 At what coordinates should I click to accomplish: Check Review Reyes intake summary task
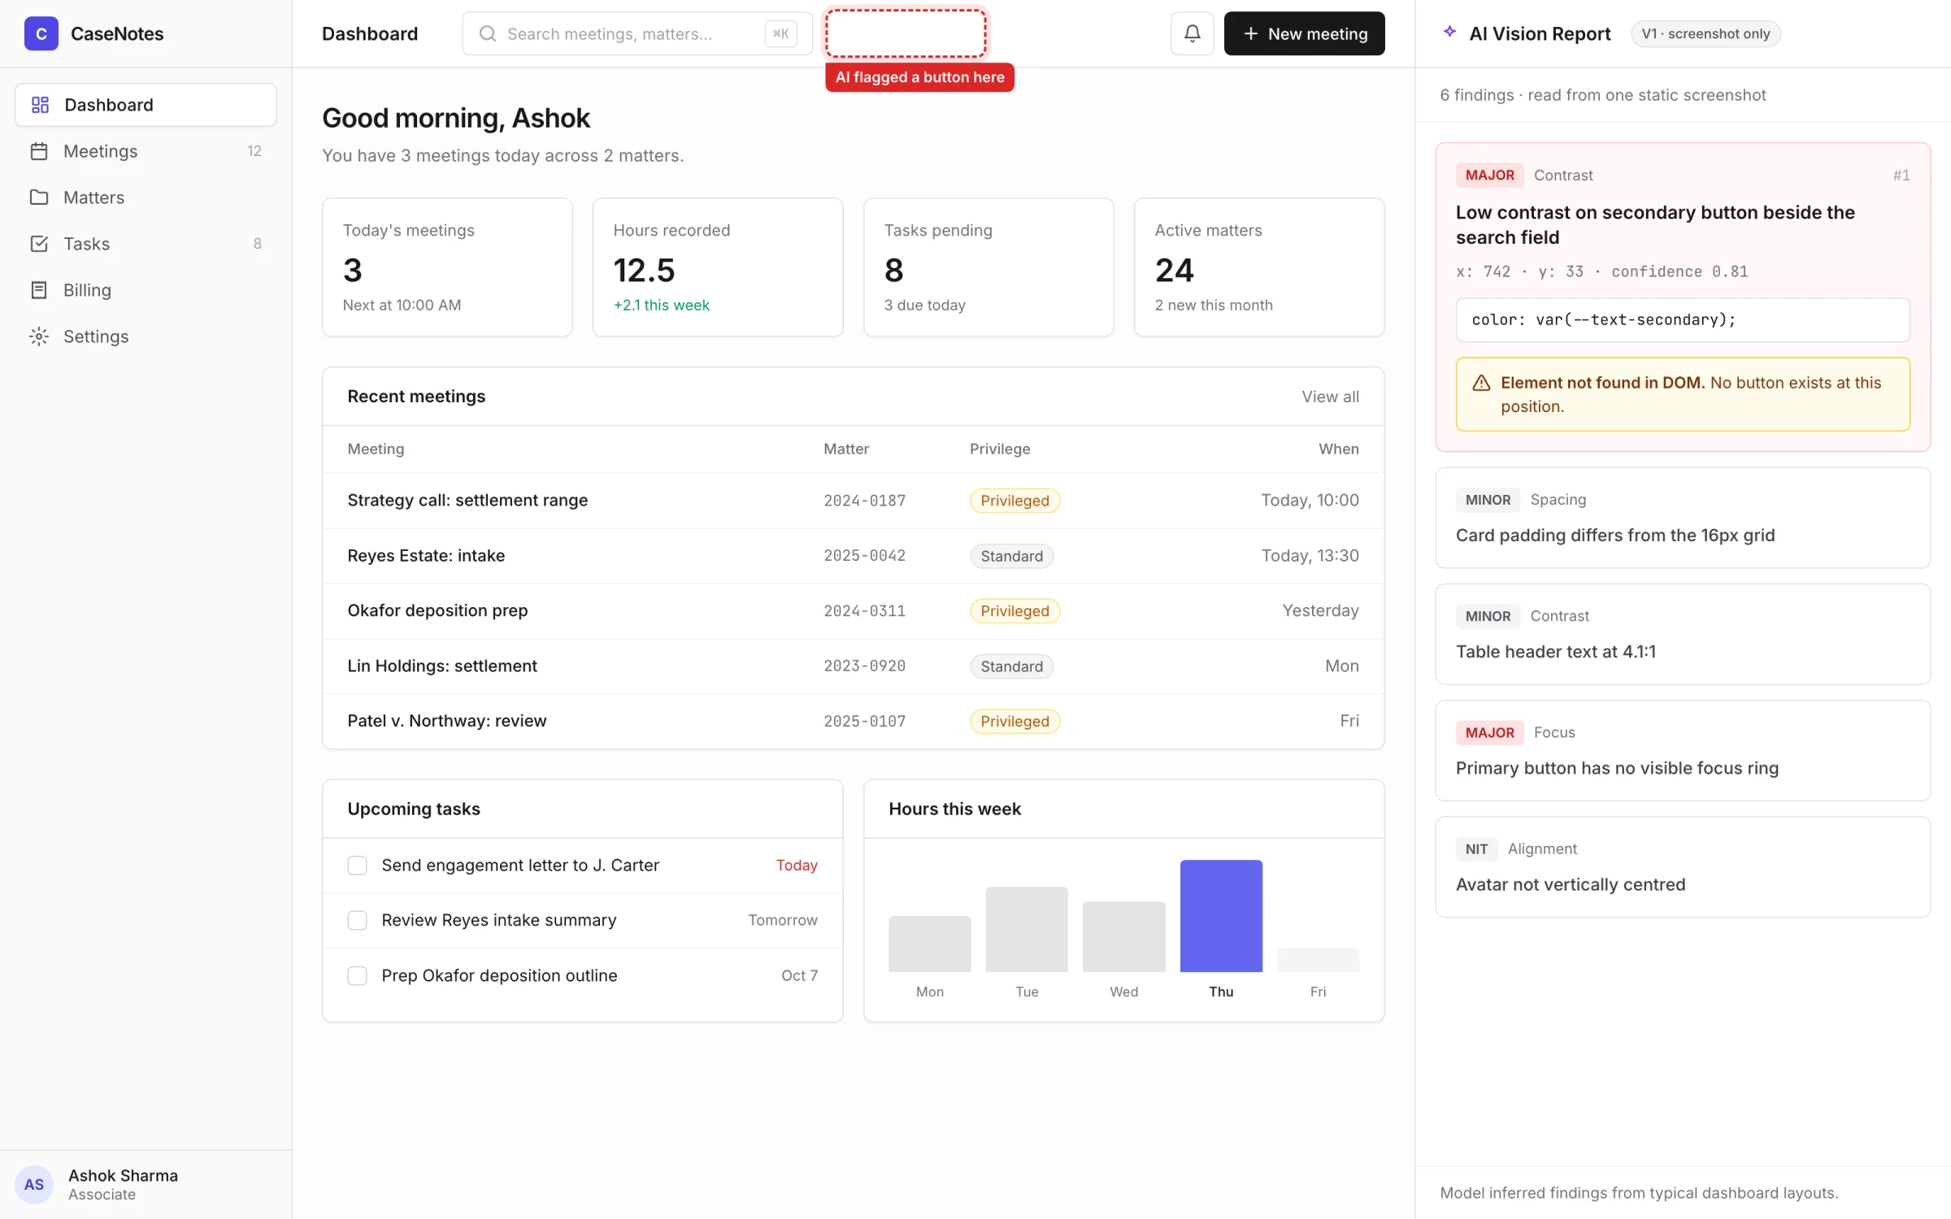coord(357,920)
